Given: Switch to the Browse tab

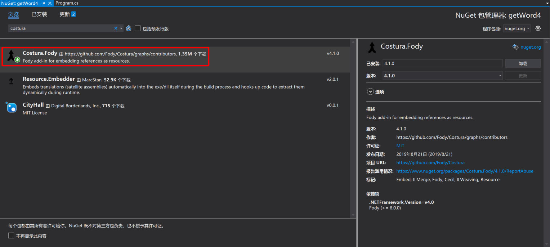Looking at the screenshot, I should (14, 14).
